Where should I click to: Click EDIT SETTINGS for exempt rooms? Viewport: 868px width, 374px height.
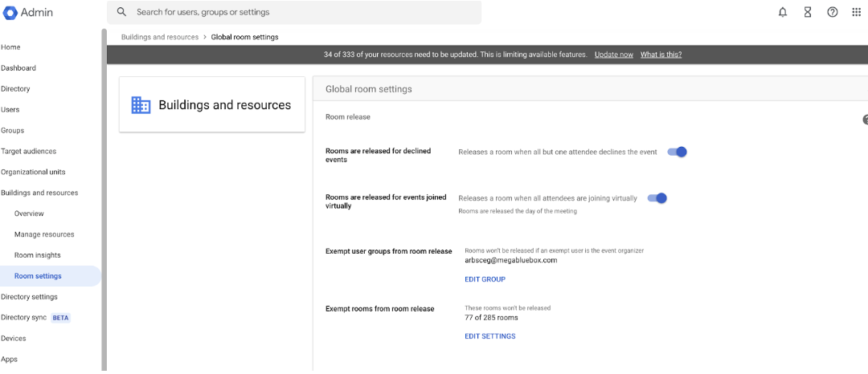click(x=490, y=336)
